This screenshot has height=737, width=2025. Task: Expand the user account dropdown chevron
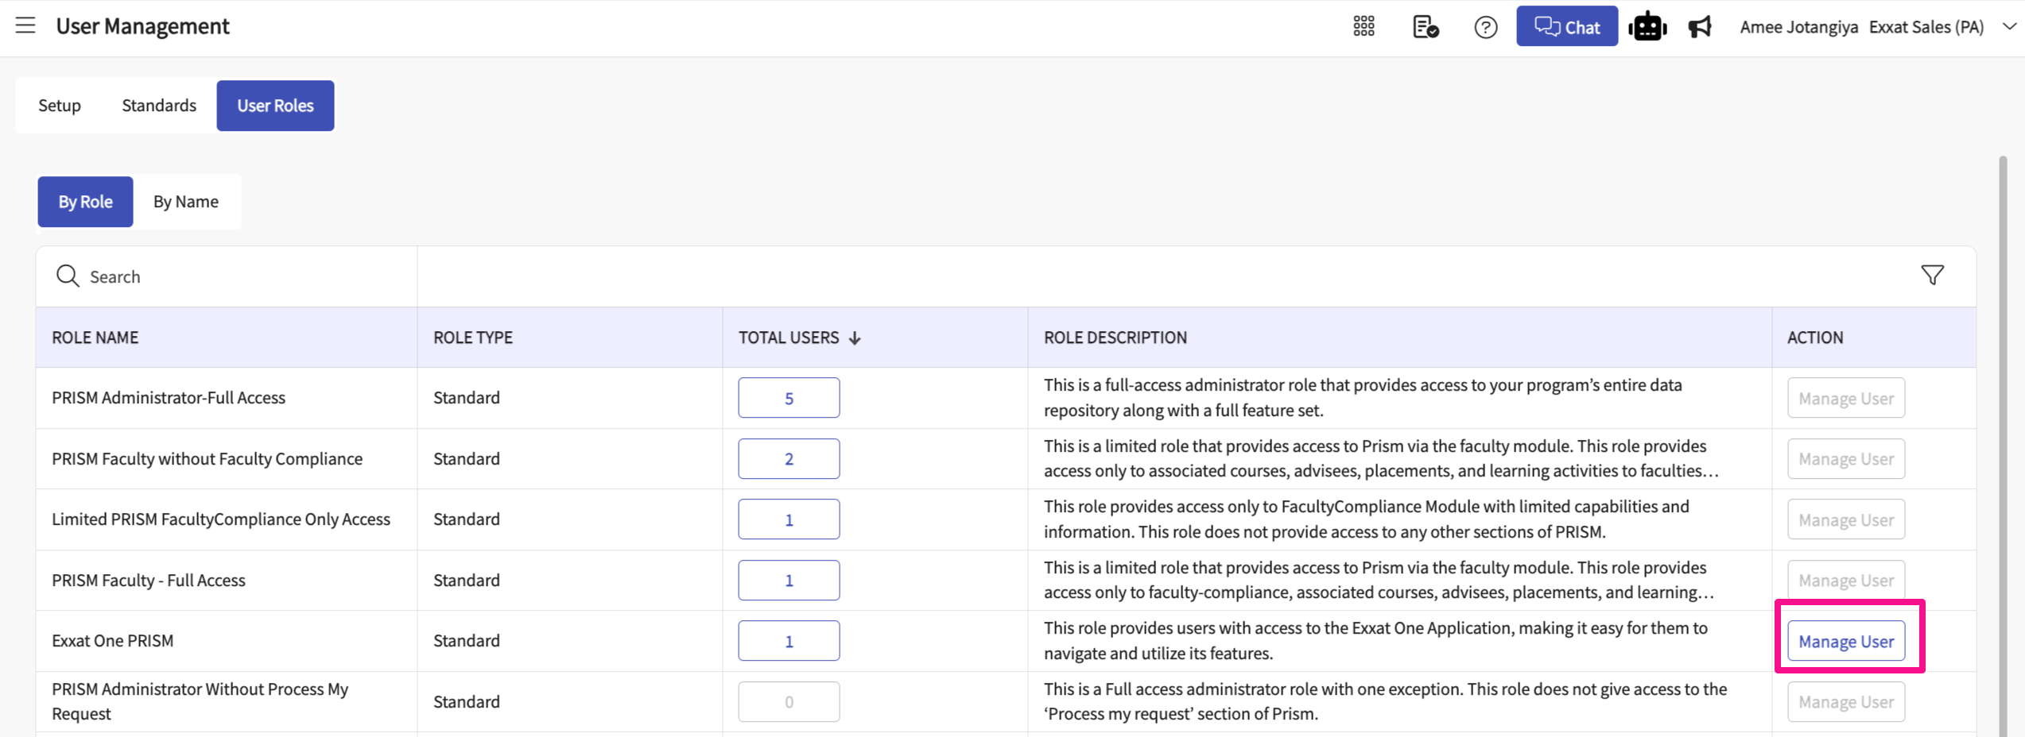(x=2008, y=27)
